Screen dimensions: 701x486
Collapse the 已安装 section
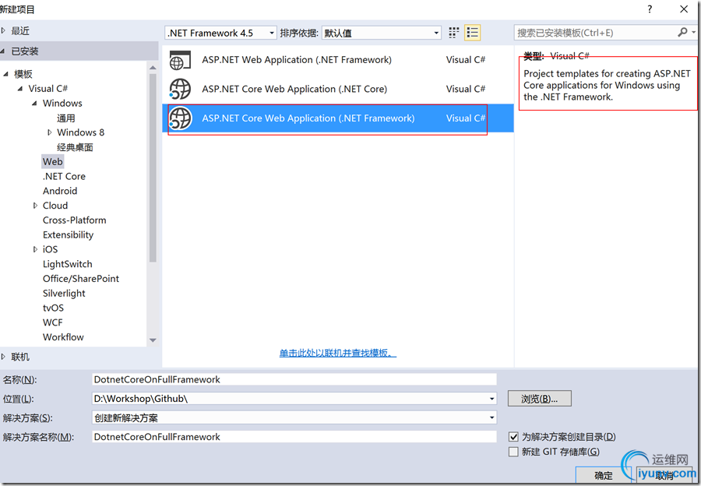[x=4, y=51]
